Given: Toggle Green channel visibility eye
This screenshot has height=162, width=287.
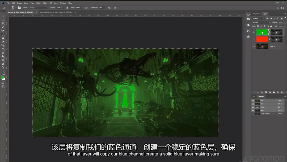Looking at the screenshot, I should (x=253, y=107).
